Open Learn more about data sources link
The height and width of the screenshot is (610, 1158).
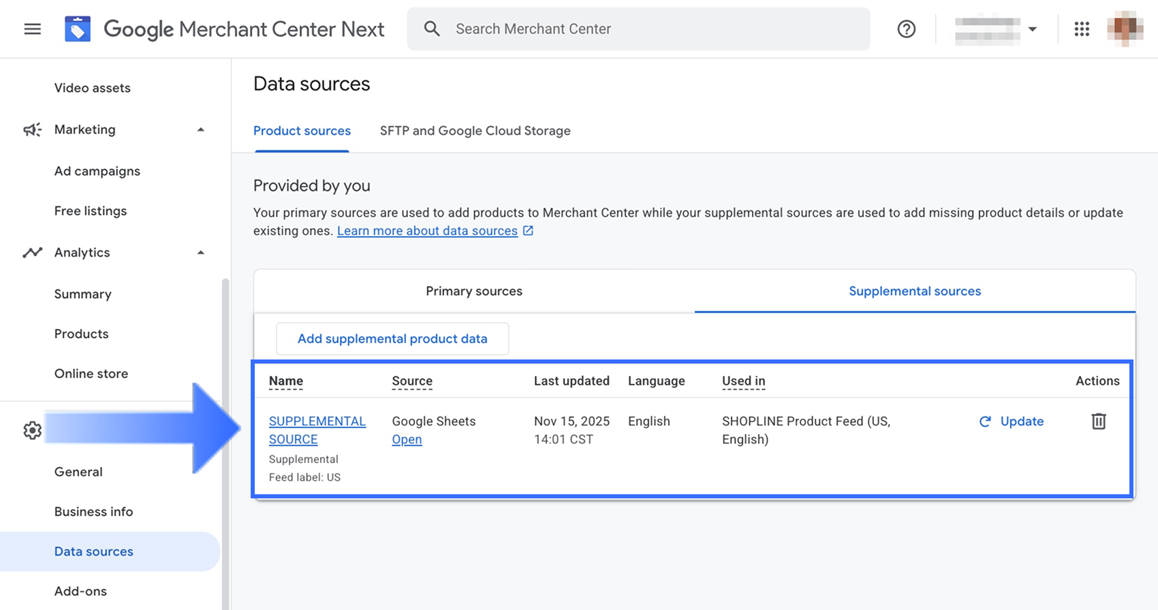click(x=427, y=231)
